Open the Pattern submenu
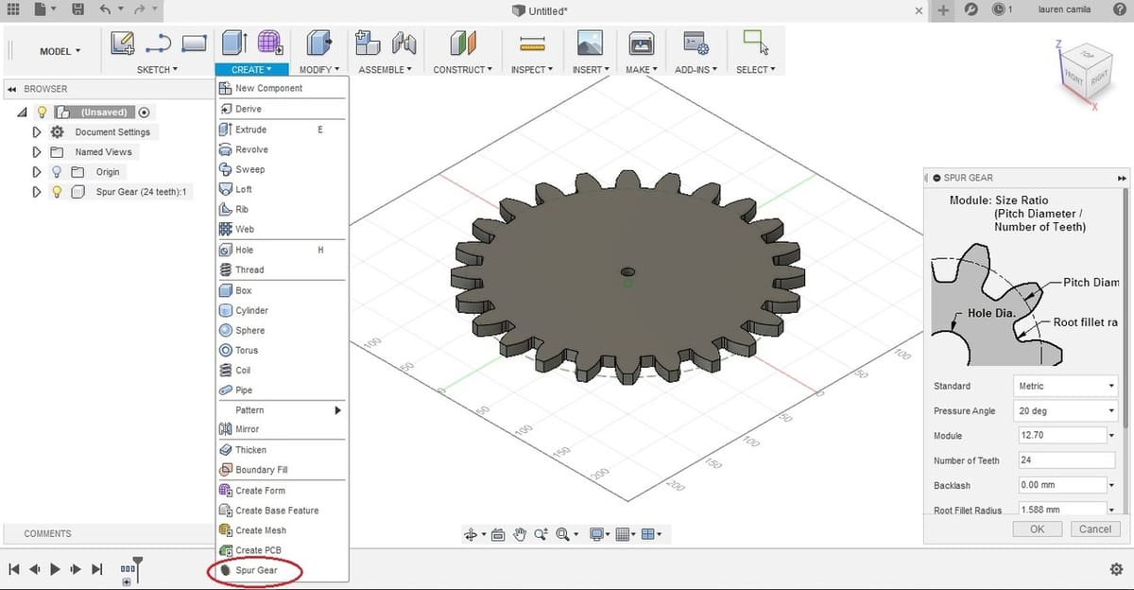The image size is (1134, 590). [283, 410]
